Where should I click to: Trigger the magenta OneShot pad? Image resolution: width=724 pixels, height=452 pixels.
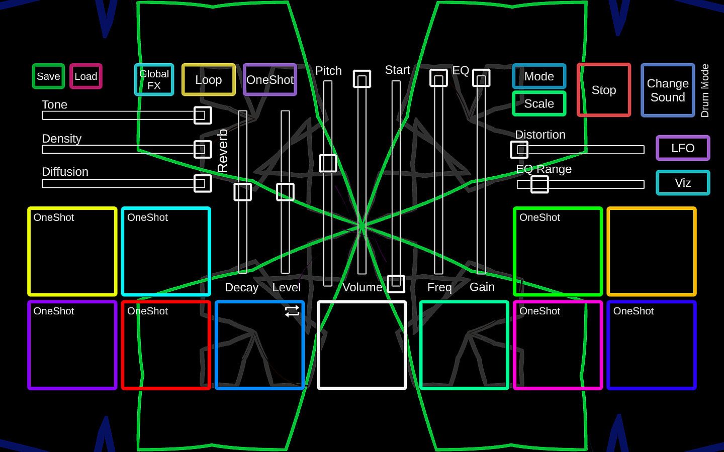coord(558,345)
